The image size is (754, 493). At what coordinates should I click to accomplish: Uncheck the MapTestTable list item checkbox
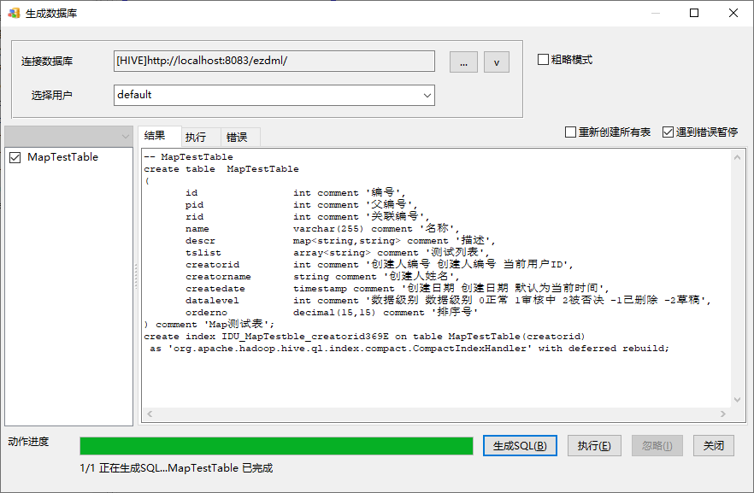[15, 157]
